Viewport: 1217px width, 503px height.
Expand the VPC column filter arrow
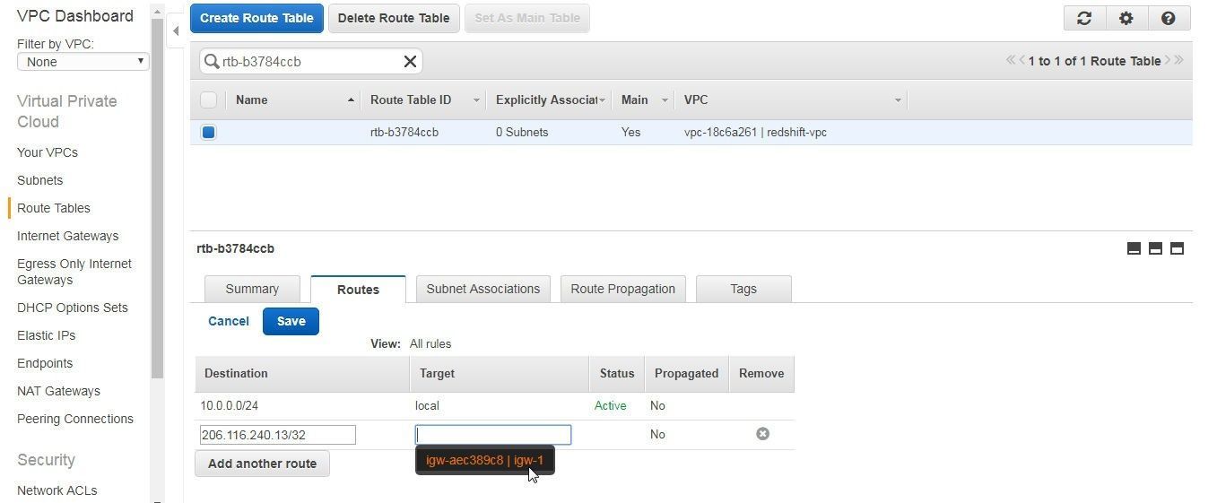(897, 100)
